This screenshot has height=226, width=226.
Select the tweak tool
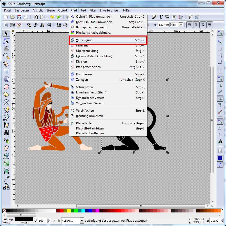6,49
